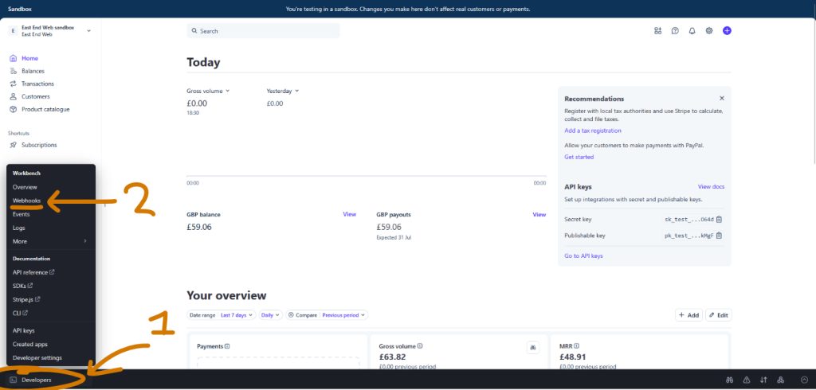This screenshot has width=816, height=390.
Task: Open Stripe.js documentation link
Action: [26, 299]
